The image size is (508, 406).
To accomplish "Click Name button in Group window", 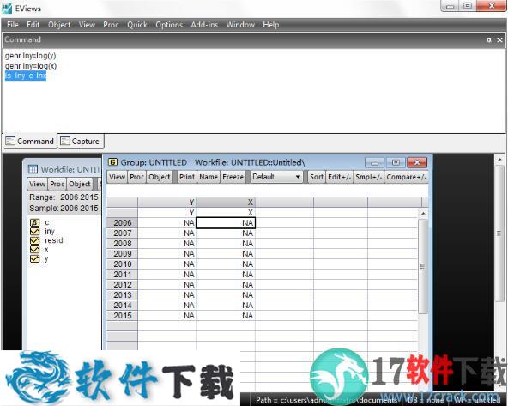I will tap(209, 177).
